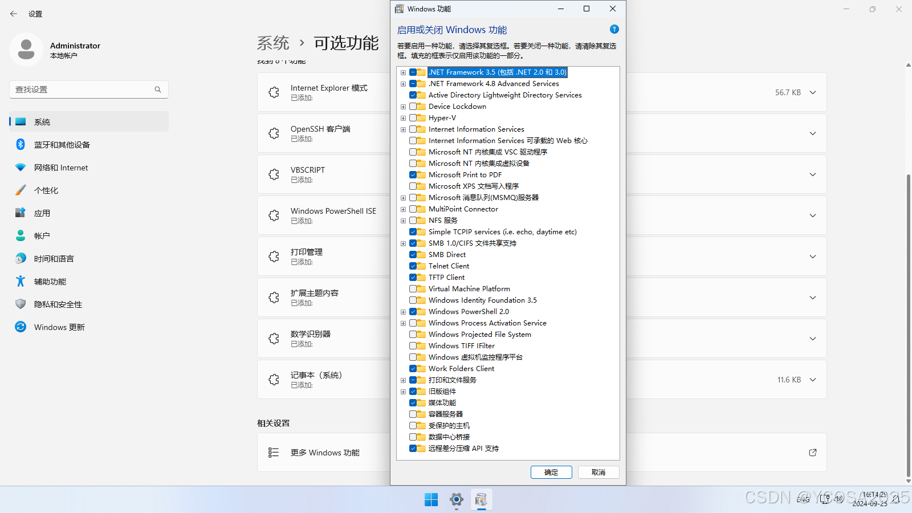Uncheck Microsoft Print to PDF checkbox
This screenshot has height=513, width=912.
point(413,175)
